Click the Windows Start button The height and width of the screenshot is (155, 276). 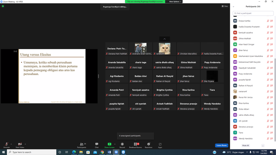tap(3, 152)
